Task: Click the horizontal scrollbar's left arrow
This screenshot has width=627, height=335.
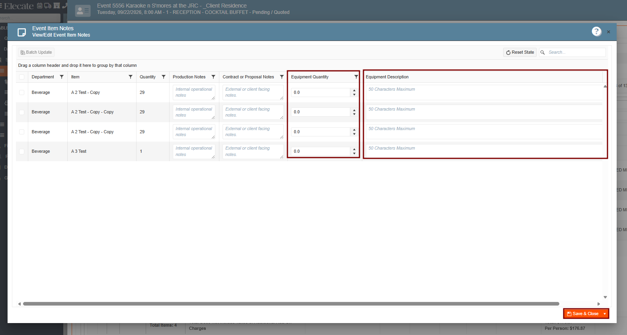Action: (20, 304)
